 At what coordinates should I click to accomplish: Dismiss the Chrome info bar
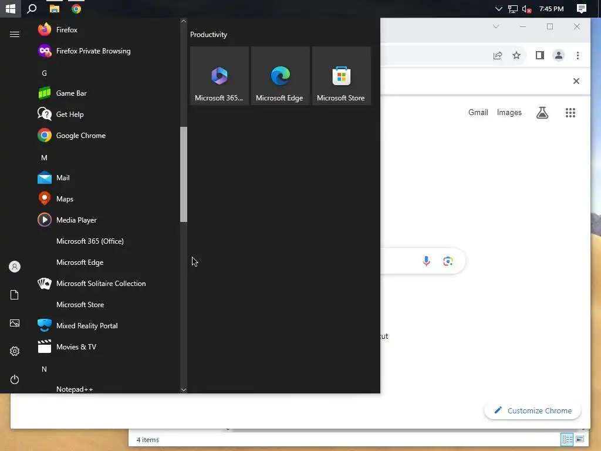coord(576,81)
